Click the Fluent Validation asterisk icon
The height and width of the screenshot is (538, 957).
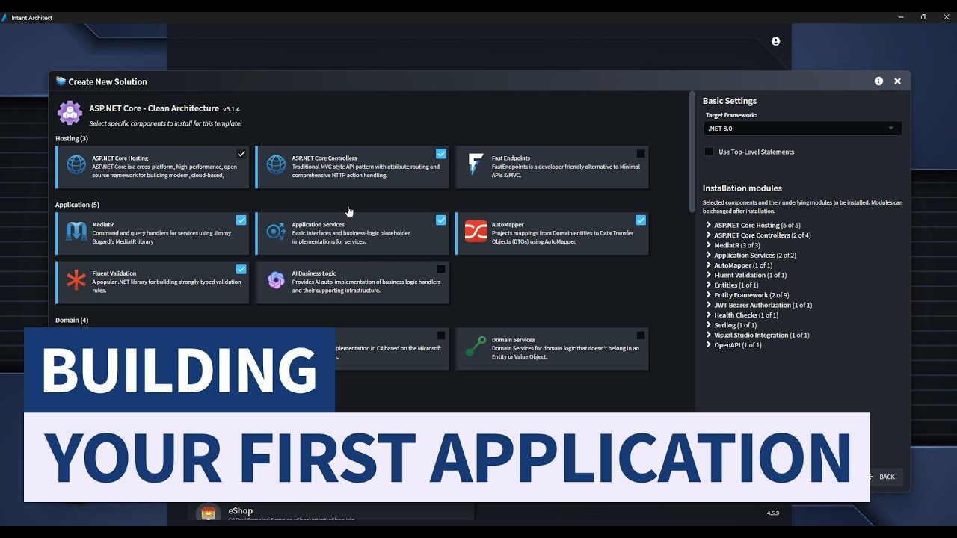(x=76, y=280)
